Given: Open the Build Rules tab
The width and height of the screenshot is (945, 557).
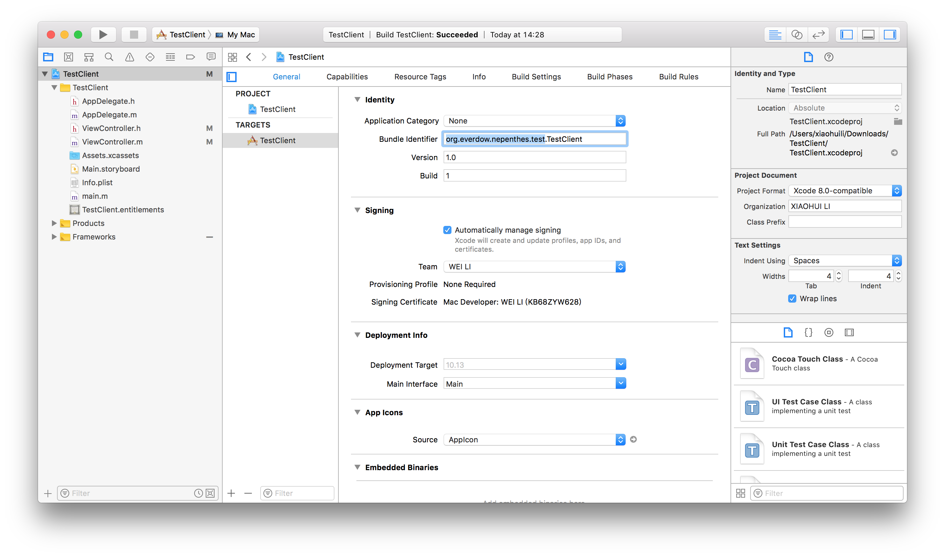Looking at the screenshot, I should (678, 77).
